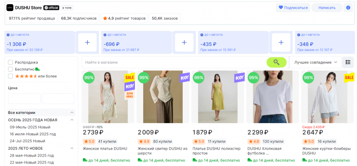The height and width of the screenshot is (166, 357).
Task: Open DUSHU Хлопковая футболка link
Action: coord(265,151)
